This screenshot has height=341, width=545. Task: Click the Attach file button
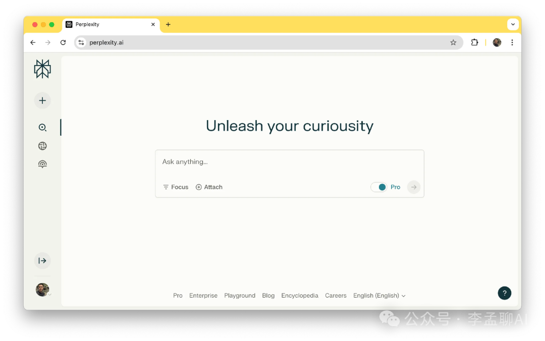pos(209,187)
